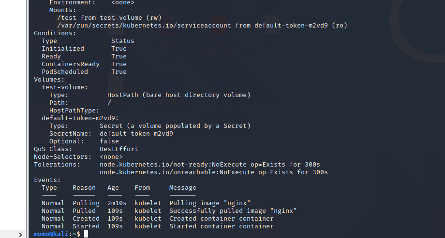Click the serviceaccount mount path line
This screenshot has height=238, width=445.
[202, 26]
